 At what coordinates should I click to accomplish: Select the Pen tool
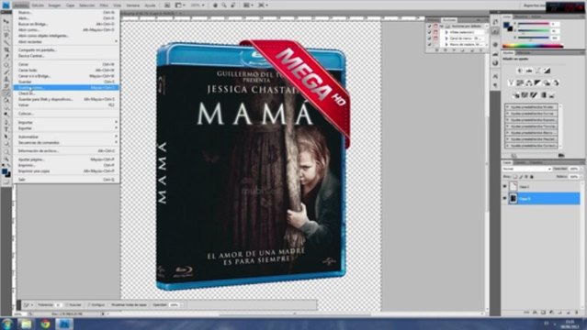[x=6, y=122]
